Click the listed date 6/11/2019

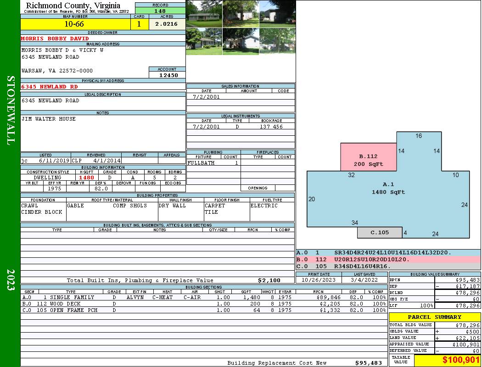[54, 161]
